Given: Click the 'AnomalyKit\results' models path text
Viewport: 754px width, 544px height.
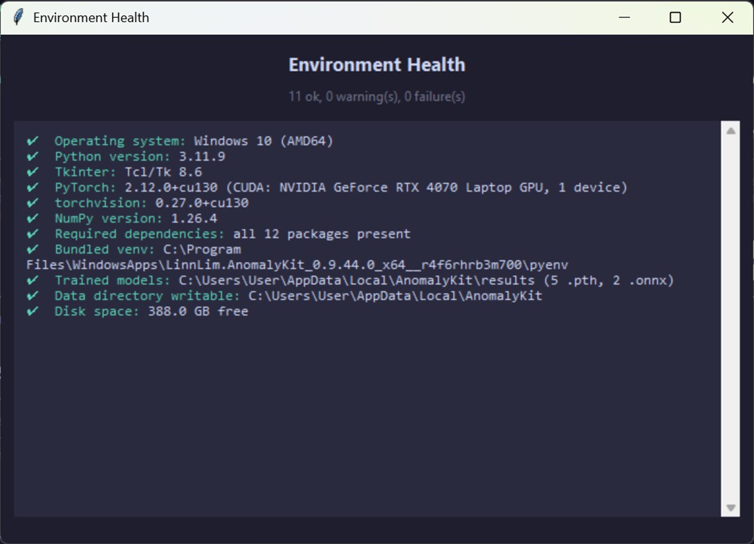Looking at the screenshot, I should (x=465, y=280).
